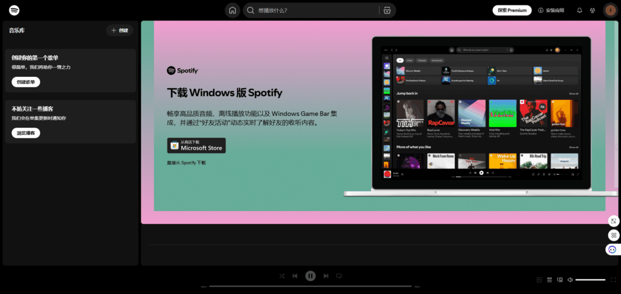Click the '很简单,我们将助你一臂之力' text
The width and height of the screenshot is (621, 294).
tap(41, 67)
